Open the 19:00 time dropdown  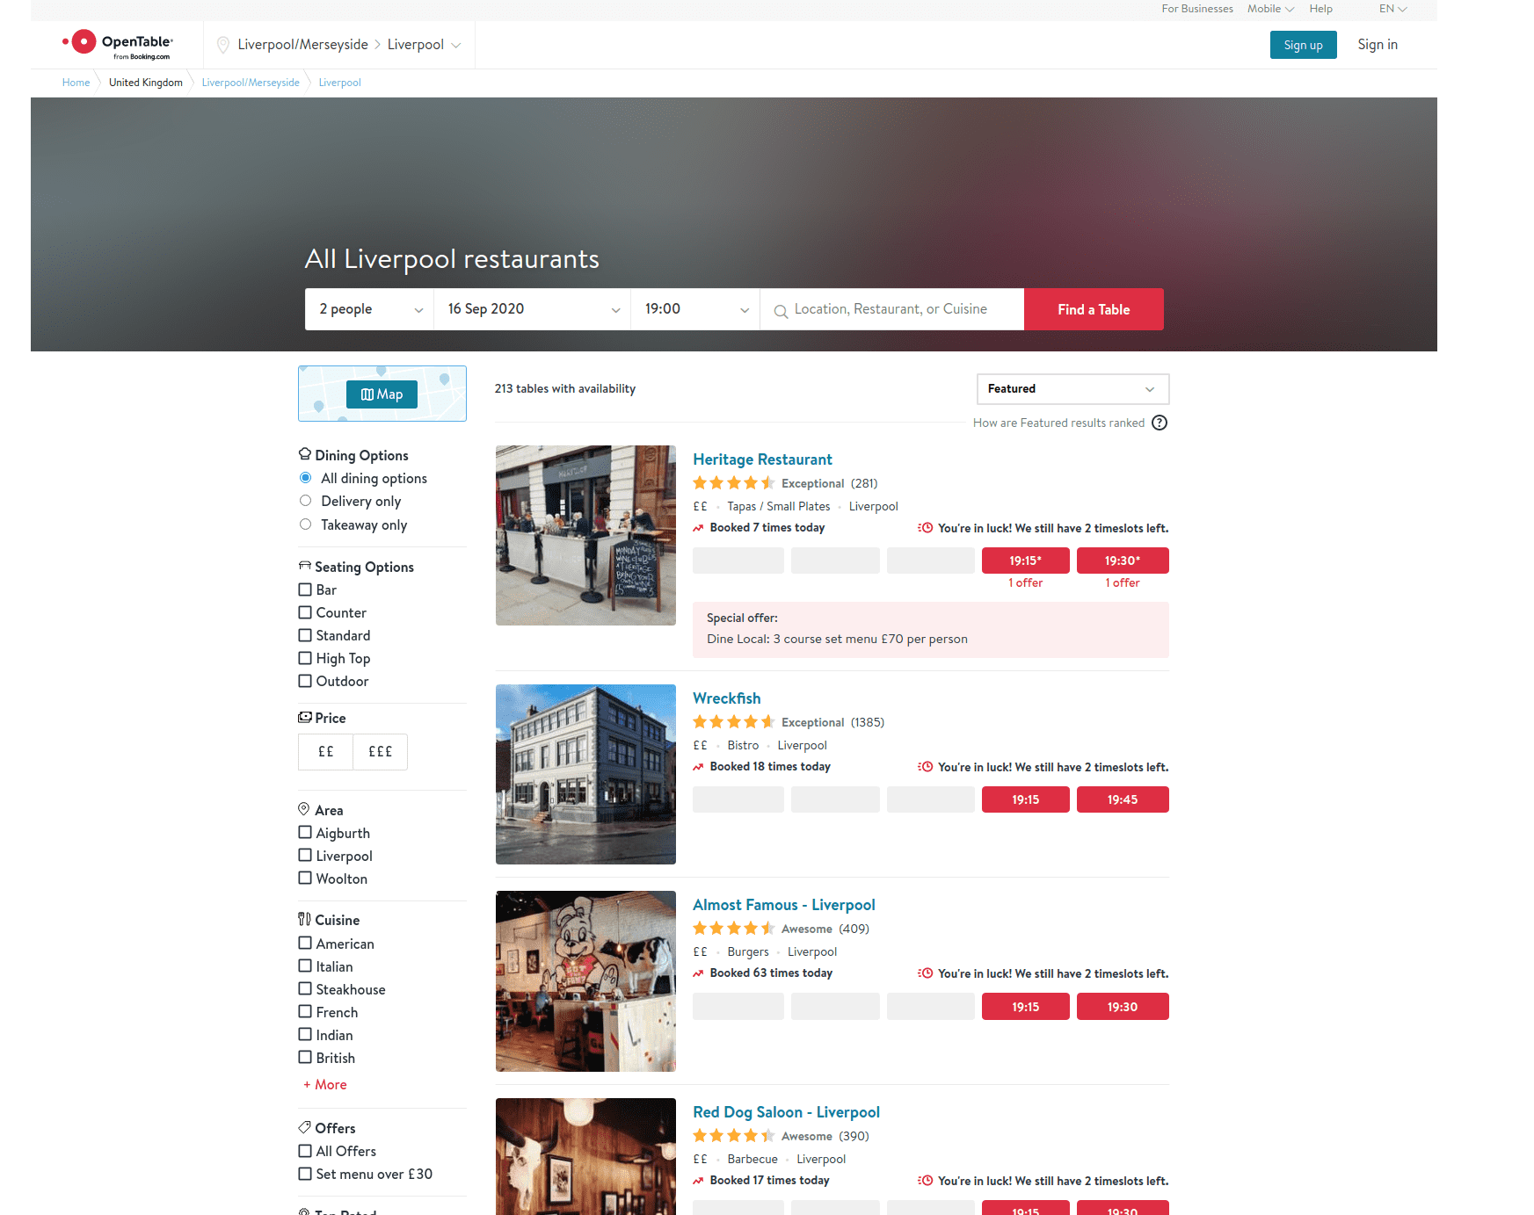point(695,309)
